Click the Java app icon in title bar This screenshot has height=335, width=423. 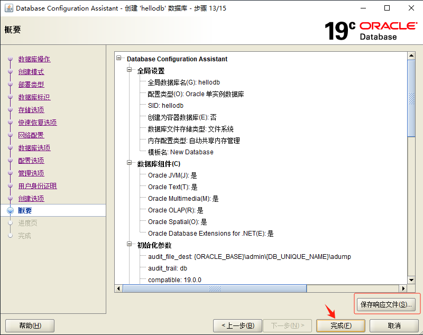pyautogui.click(x=8, y=8)
